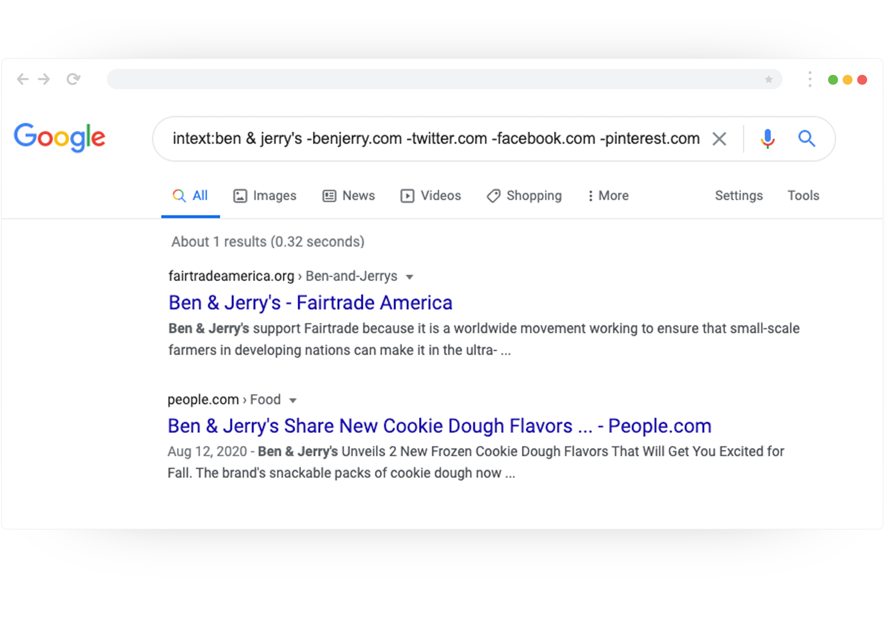
Task: Click the green window control dot
Action: click(833, 80)
